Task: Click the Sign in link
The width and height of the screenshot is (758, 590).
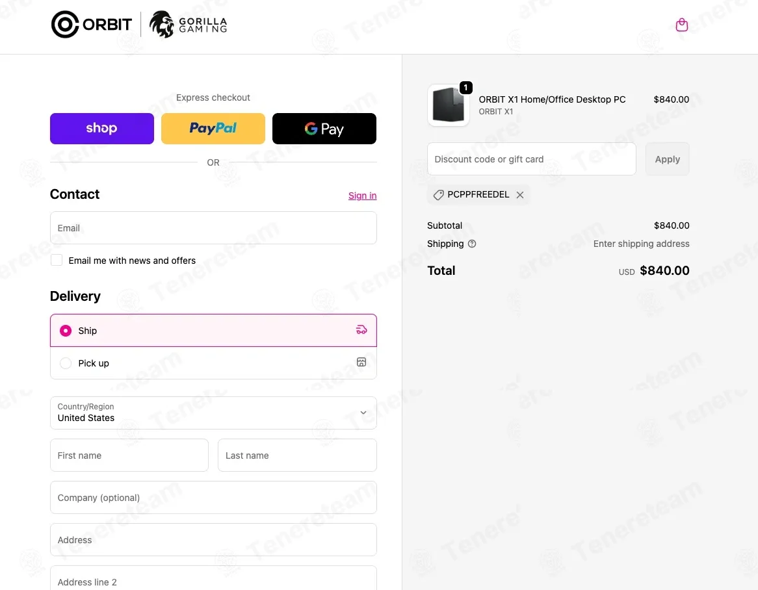Action: coord(362,196)
